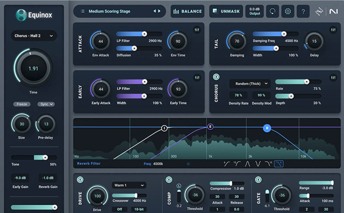Toggle the Gate section on or off
344x213 pixels.
(258, 180)
